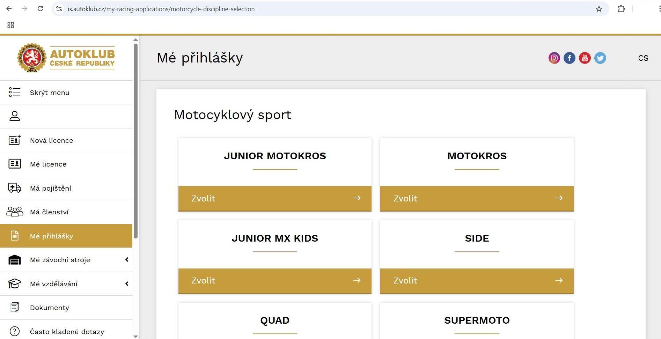The height and width of the screenshot is (339, 661).
Task: Go to Má pojištění menu item
Action: click(x=51, y=188)
